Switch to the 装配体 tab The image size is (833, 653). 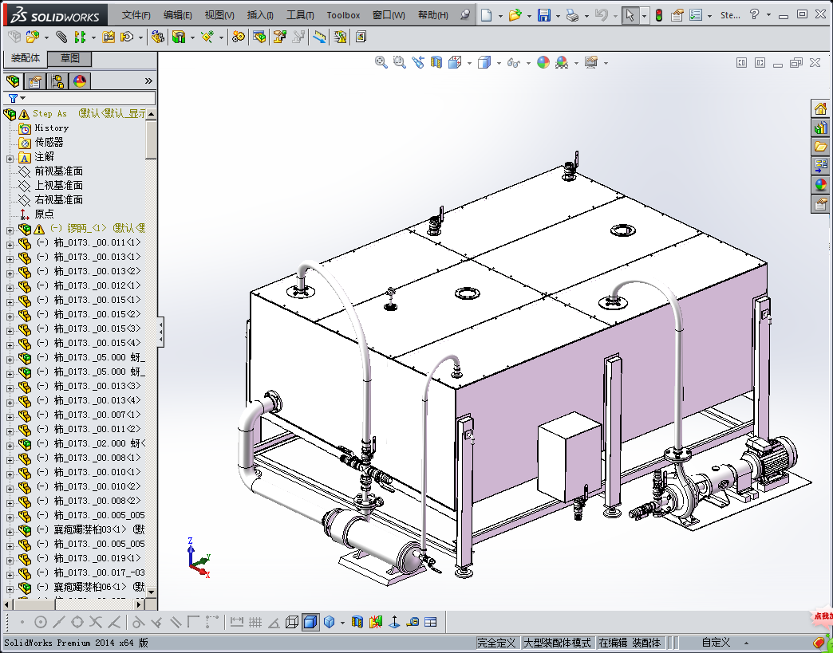[25, 58]
